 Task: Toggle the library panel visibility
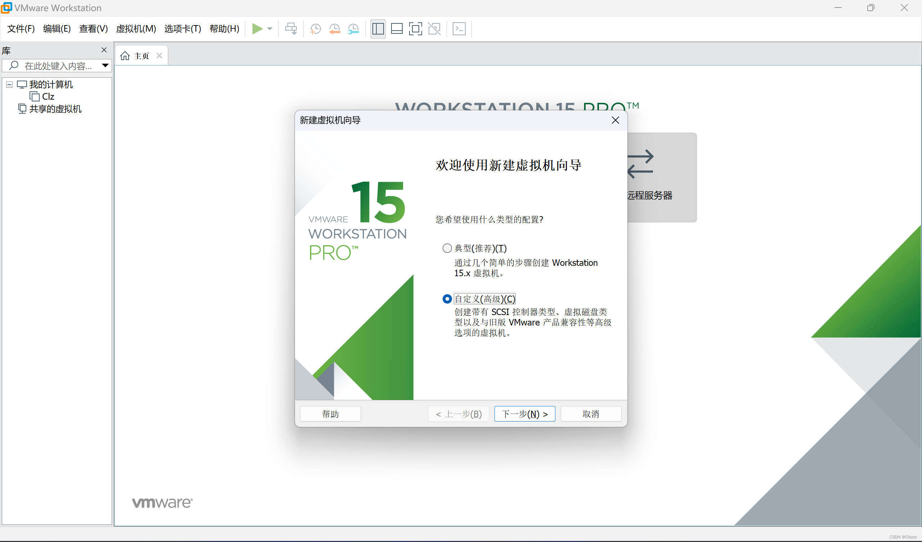point(378,29)
